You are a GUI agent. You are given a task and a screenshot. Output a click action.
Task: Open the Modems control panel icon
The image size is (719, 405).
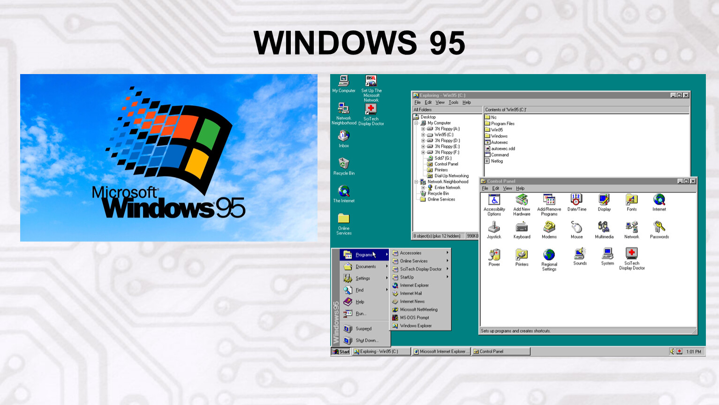tap(549, 228)
